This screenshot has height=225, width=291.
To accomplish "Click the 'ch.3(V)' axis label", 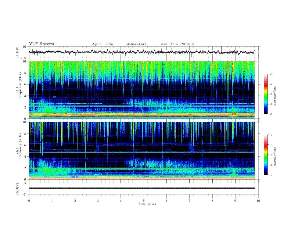I will (18, 189).
